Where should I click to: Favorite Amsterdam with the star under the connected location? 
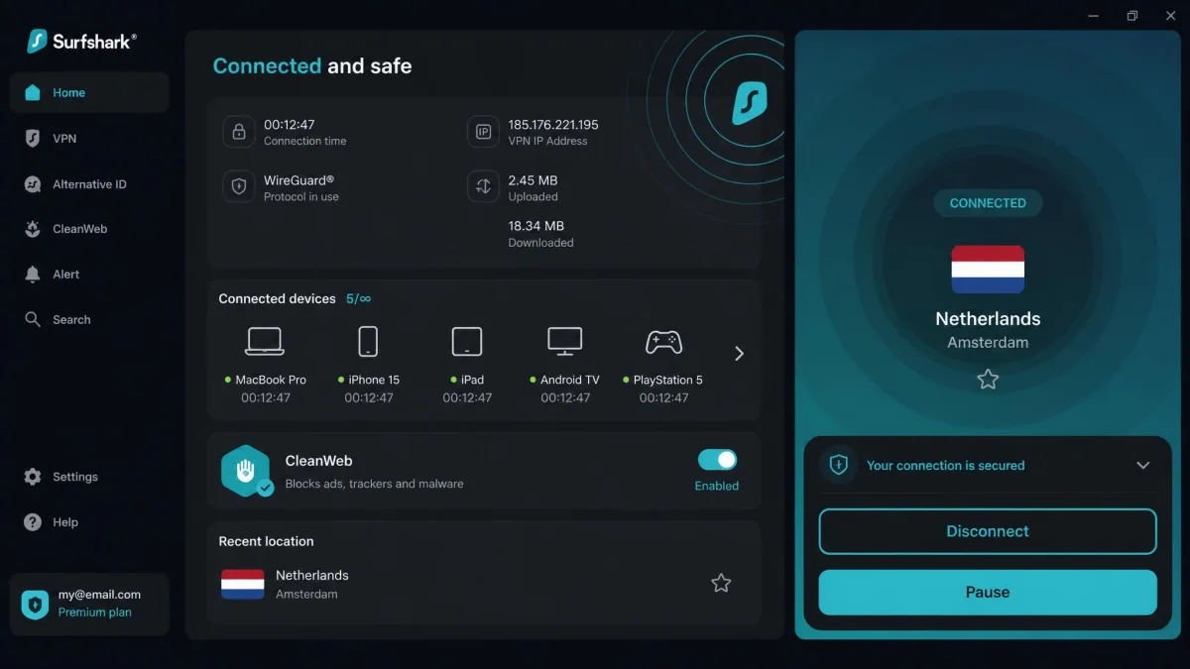tap(988, 379)
